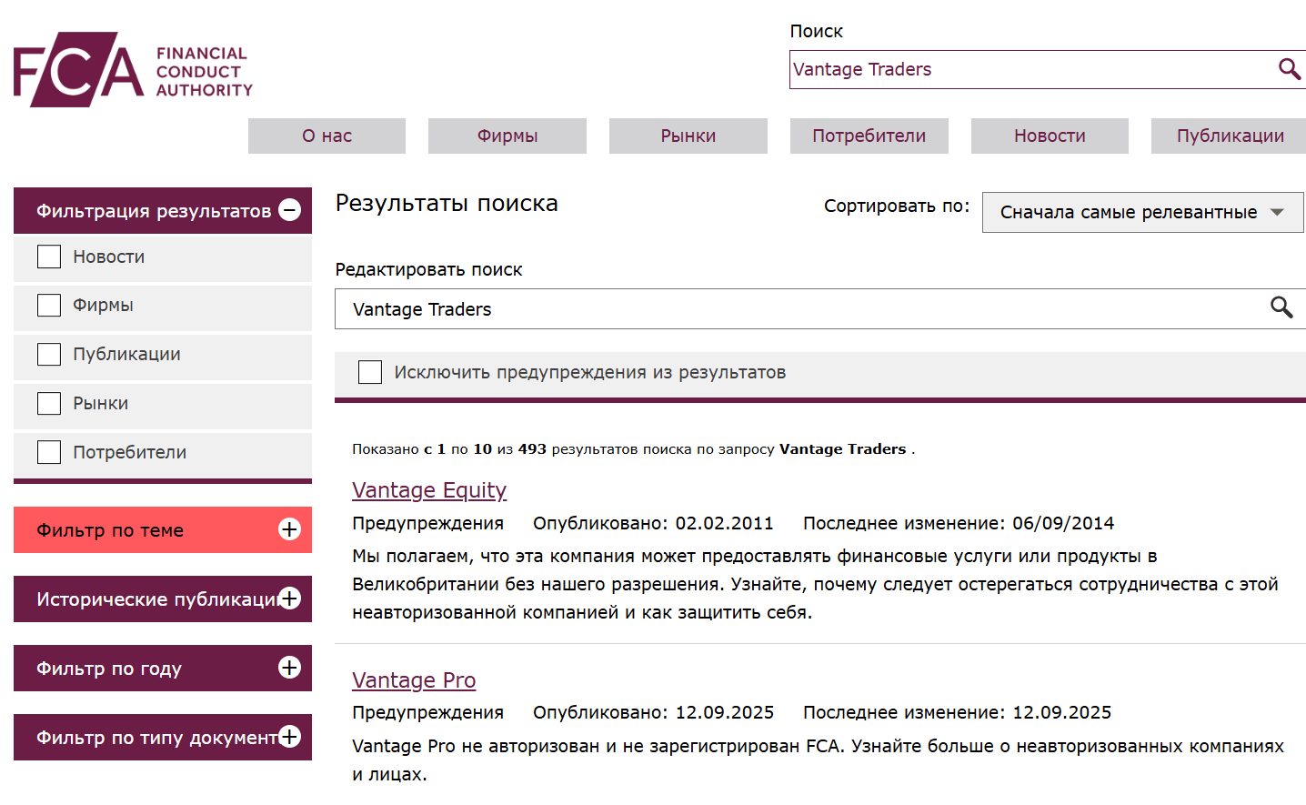Check the Фирмы filter option

(48, 305)
